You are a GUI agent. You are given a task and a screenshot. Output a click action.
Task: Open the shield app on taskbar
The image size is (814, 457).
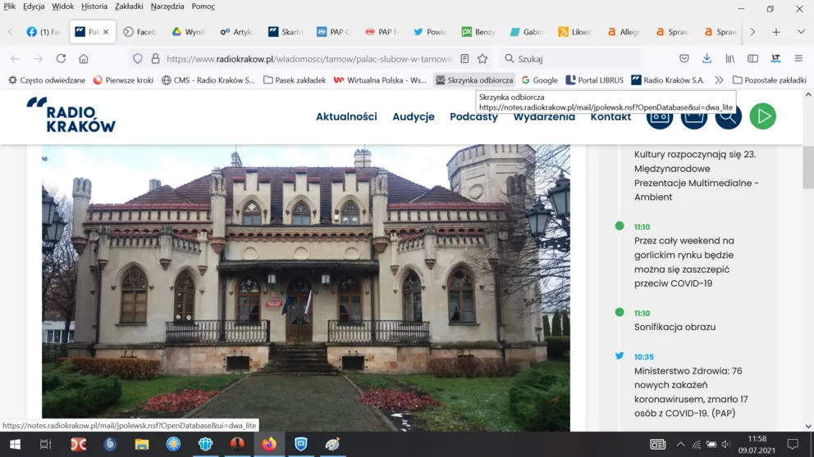(x=300, y=444)
